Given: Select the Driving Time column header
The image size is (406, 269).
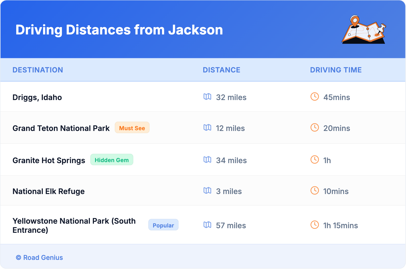Looking at the screenshot, I should coord(336,70).
